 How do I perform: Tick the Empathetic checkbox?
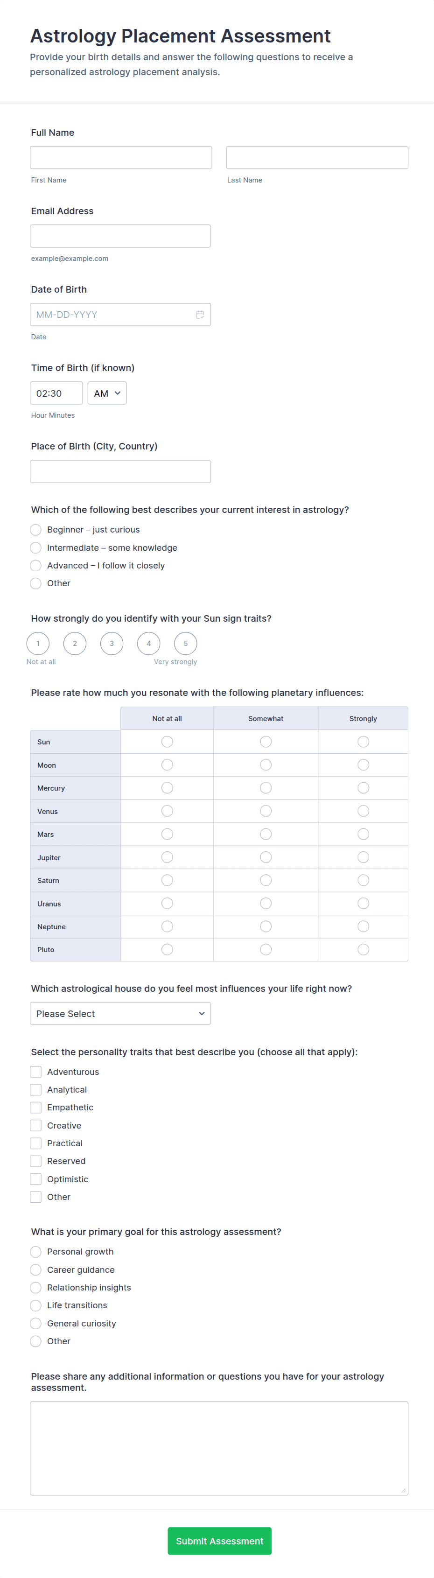click(x=36, y=1108)
